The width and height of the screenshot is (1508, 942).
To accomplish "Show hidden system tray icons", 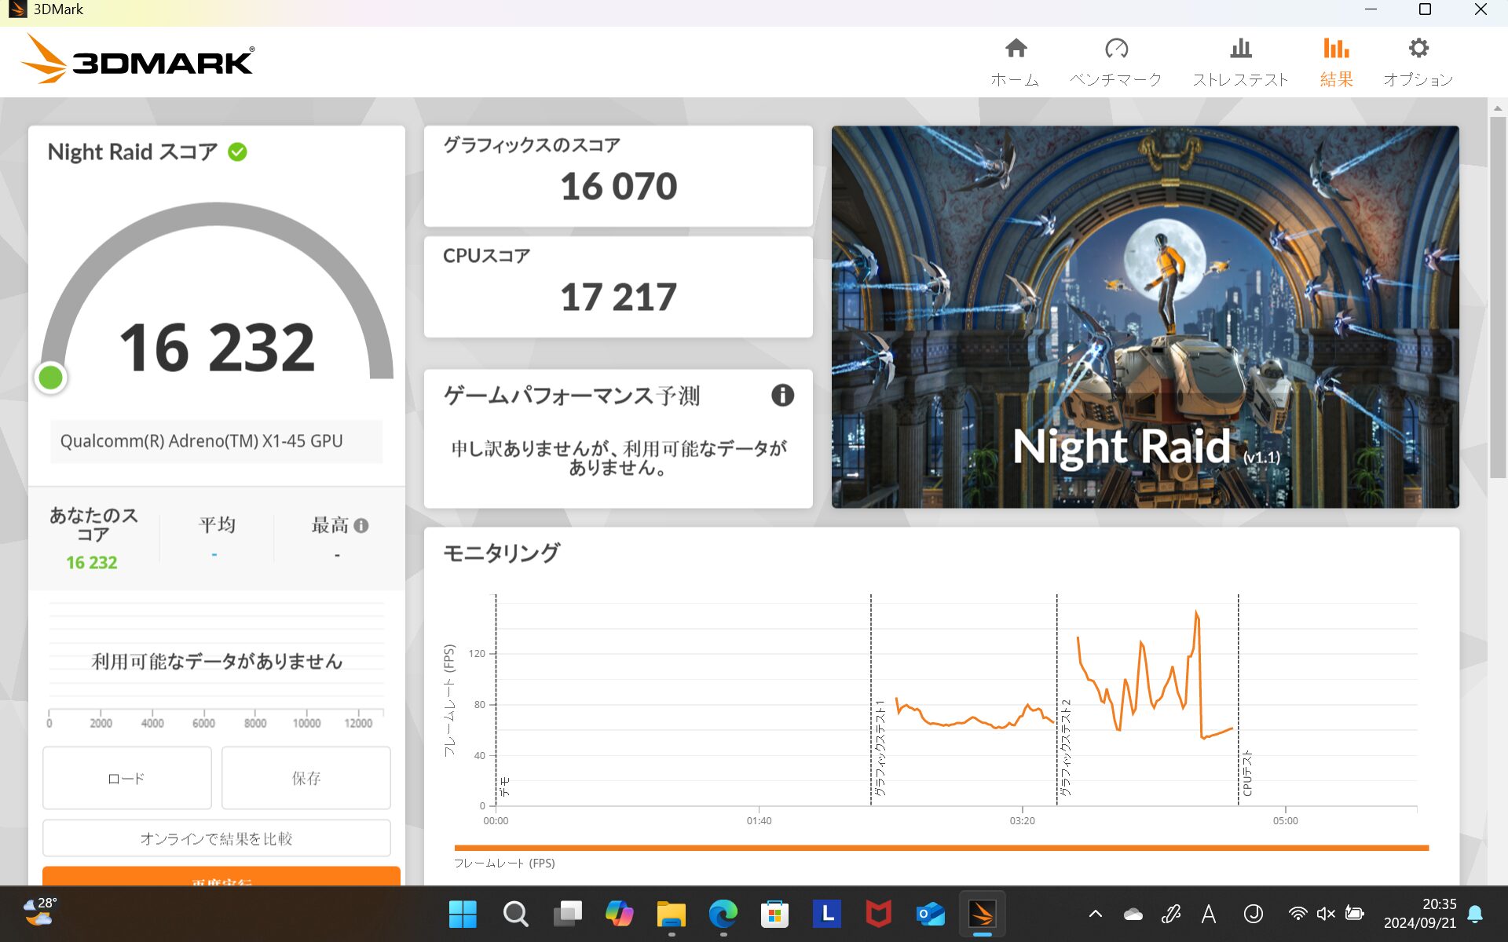I will 1095,914.
